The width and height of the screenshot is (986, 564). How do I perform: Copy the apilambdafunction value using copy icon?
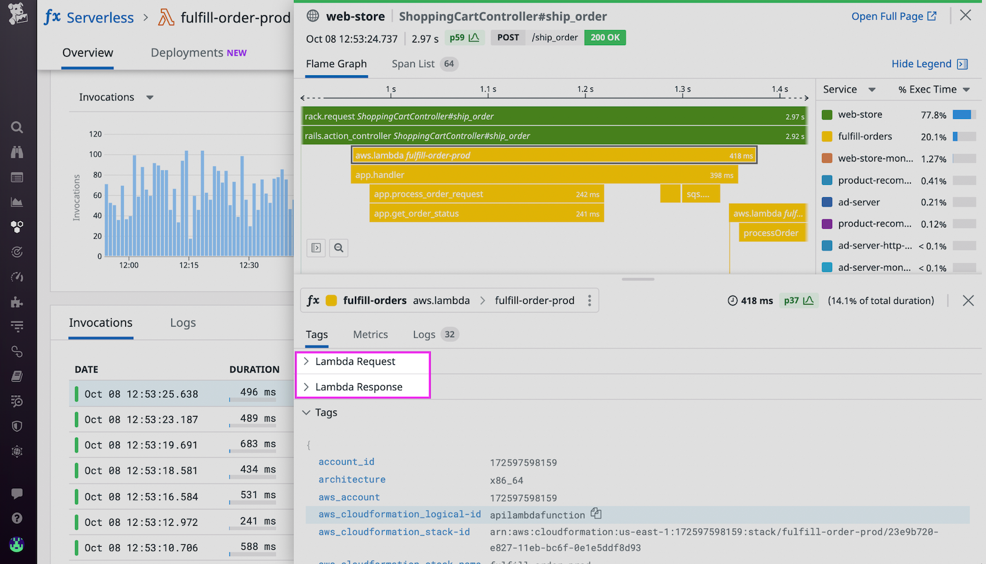tap(595, 512)
